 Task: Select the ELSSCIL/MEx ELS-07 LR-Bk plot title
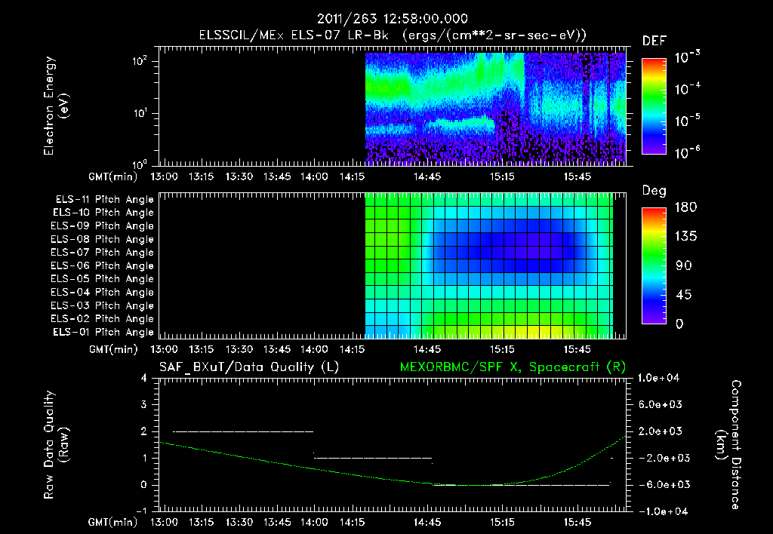click(x=392, y=35)
